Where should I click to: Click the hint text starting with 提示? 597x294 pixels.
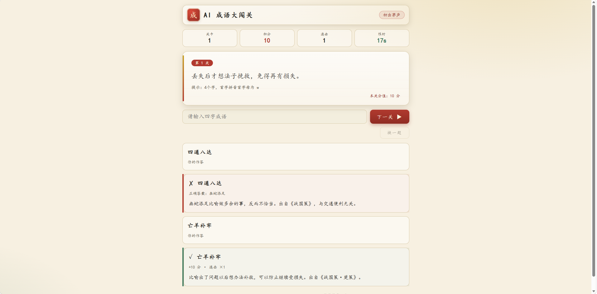[x=225, y=88]
